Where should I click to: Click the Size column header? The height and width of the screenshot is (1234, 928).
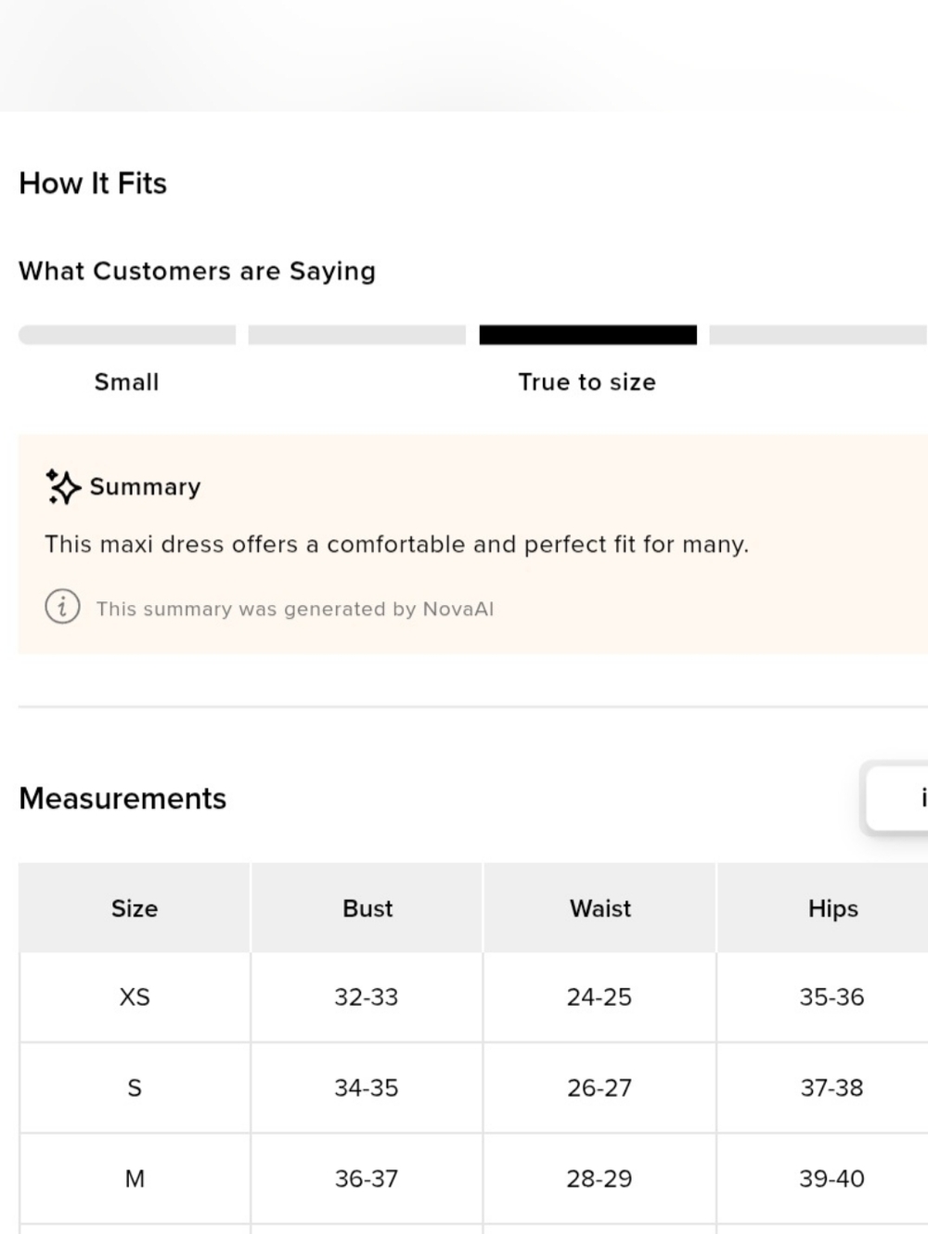point(135,908)
